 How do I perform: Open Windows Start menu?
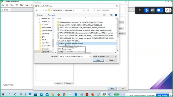[3, 94]
